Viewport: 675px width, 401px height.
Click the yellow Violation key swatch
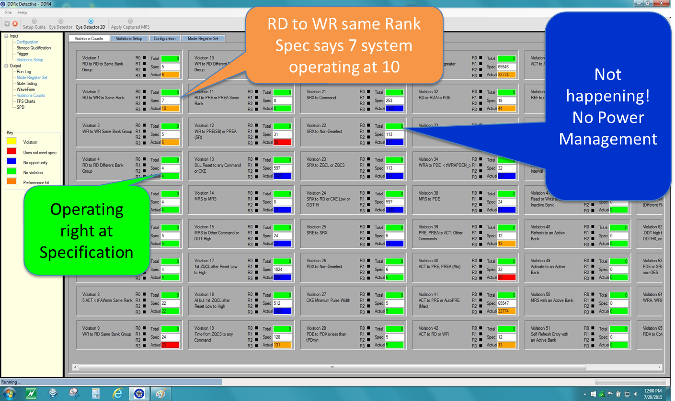11,142
